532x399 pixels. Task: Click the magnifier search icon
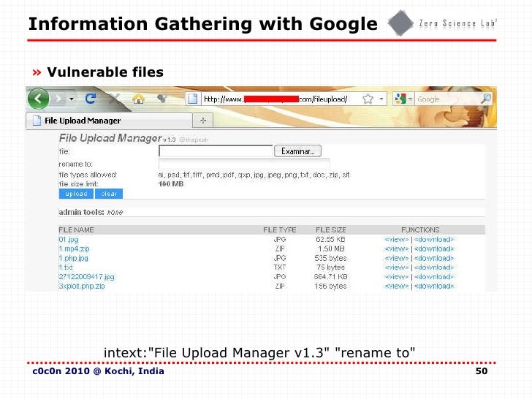pos(486,99)
